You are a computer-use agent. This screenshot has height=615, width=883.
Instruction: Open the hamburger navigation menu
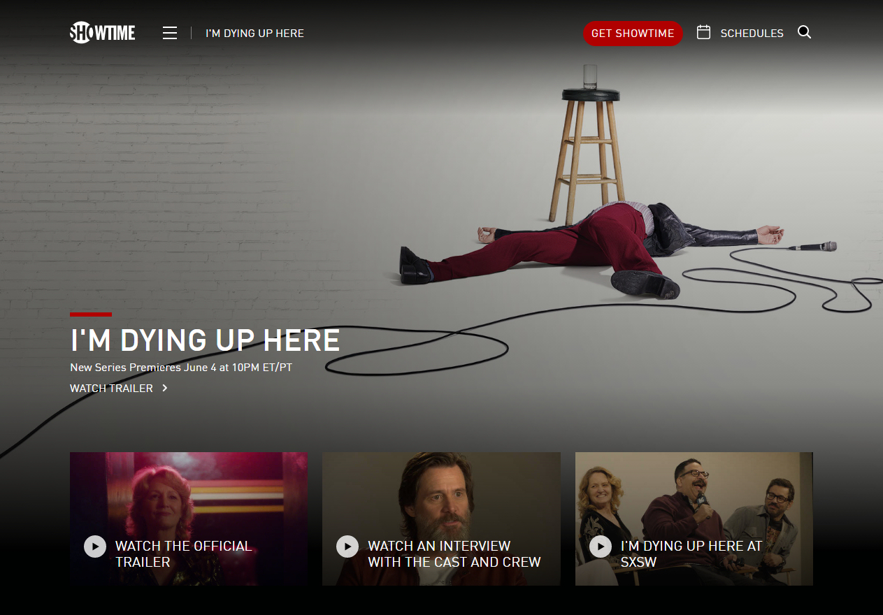click(x=170, y=33)
